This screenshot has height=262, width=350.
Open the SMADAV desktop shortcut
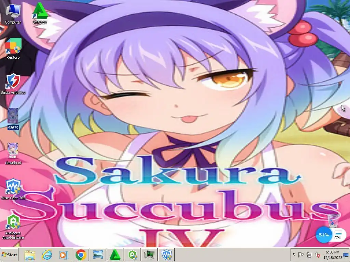point(40,13)
